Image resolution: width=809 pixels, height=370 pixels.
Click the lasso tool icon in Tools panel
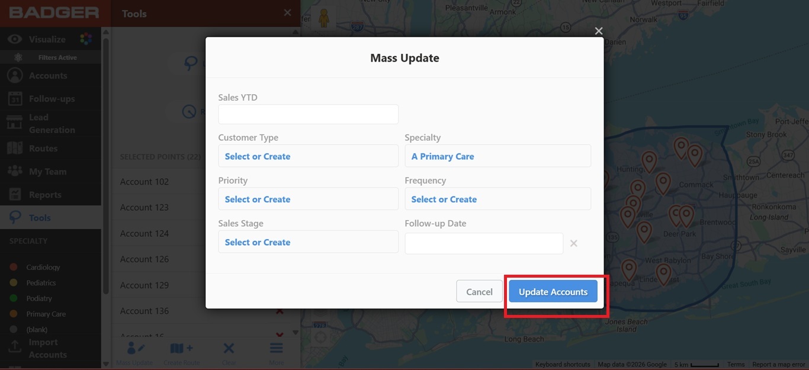click(x=191, y=63)
